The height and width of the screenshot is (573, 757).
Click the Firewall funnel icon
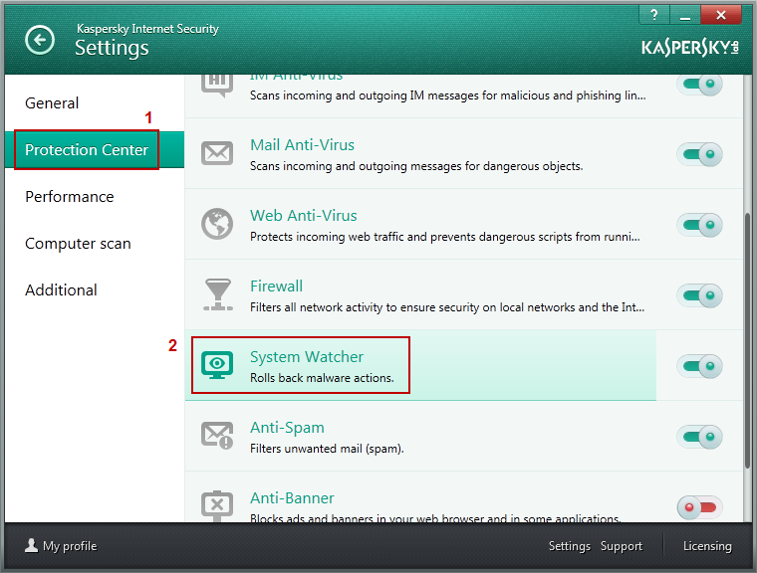(218, 294)
